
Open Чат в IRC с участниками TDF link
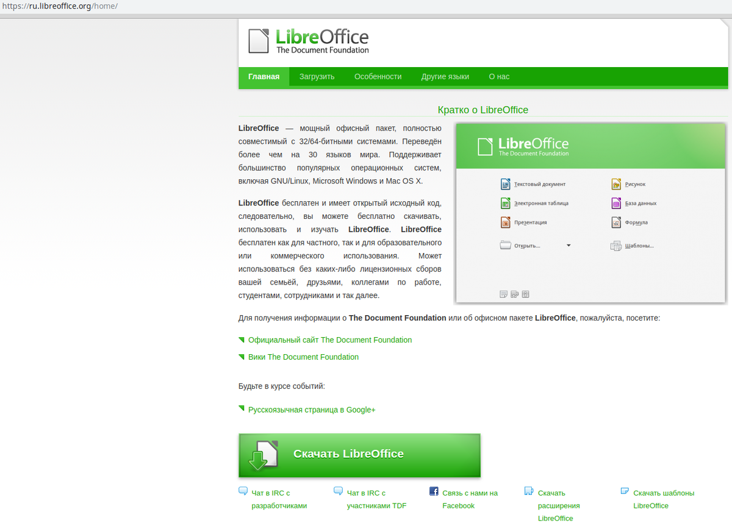point(376,499)
